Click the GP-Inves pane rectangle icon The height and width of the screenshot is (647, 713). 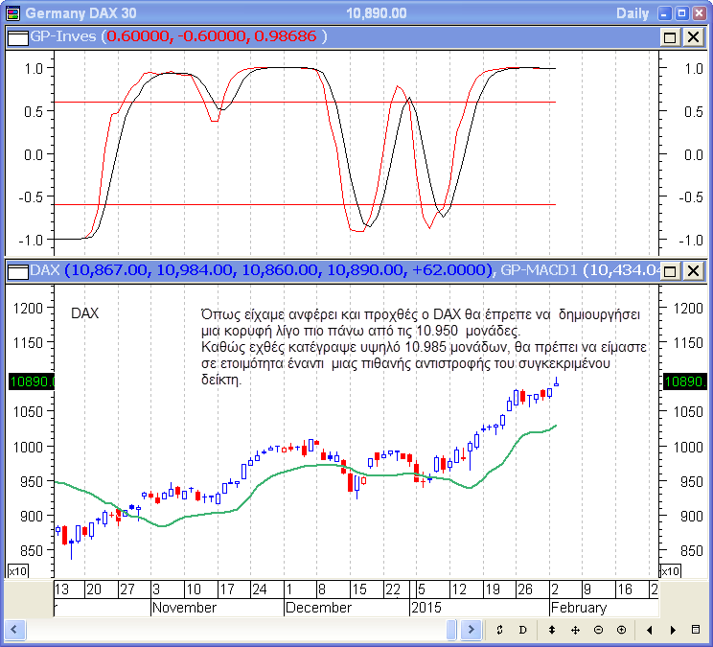coord(18,37)
